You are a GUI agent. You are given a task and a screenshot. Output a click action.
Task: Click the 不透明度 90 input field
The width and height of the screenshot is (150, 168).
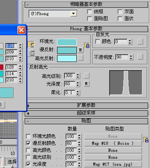click(122, 57)
